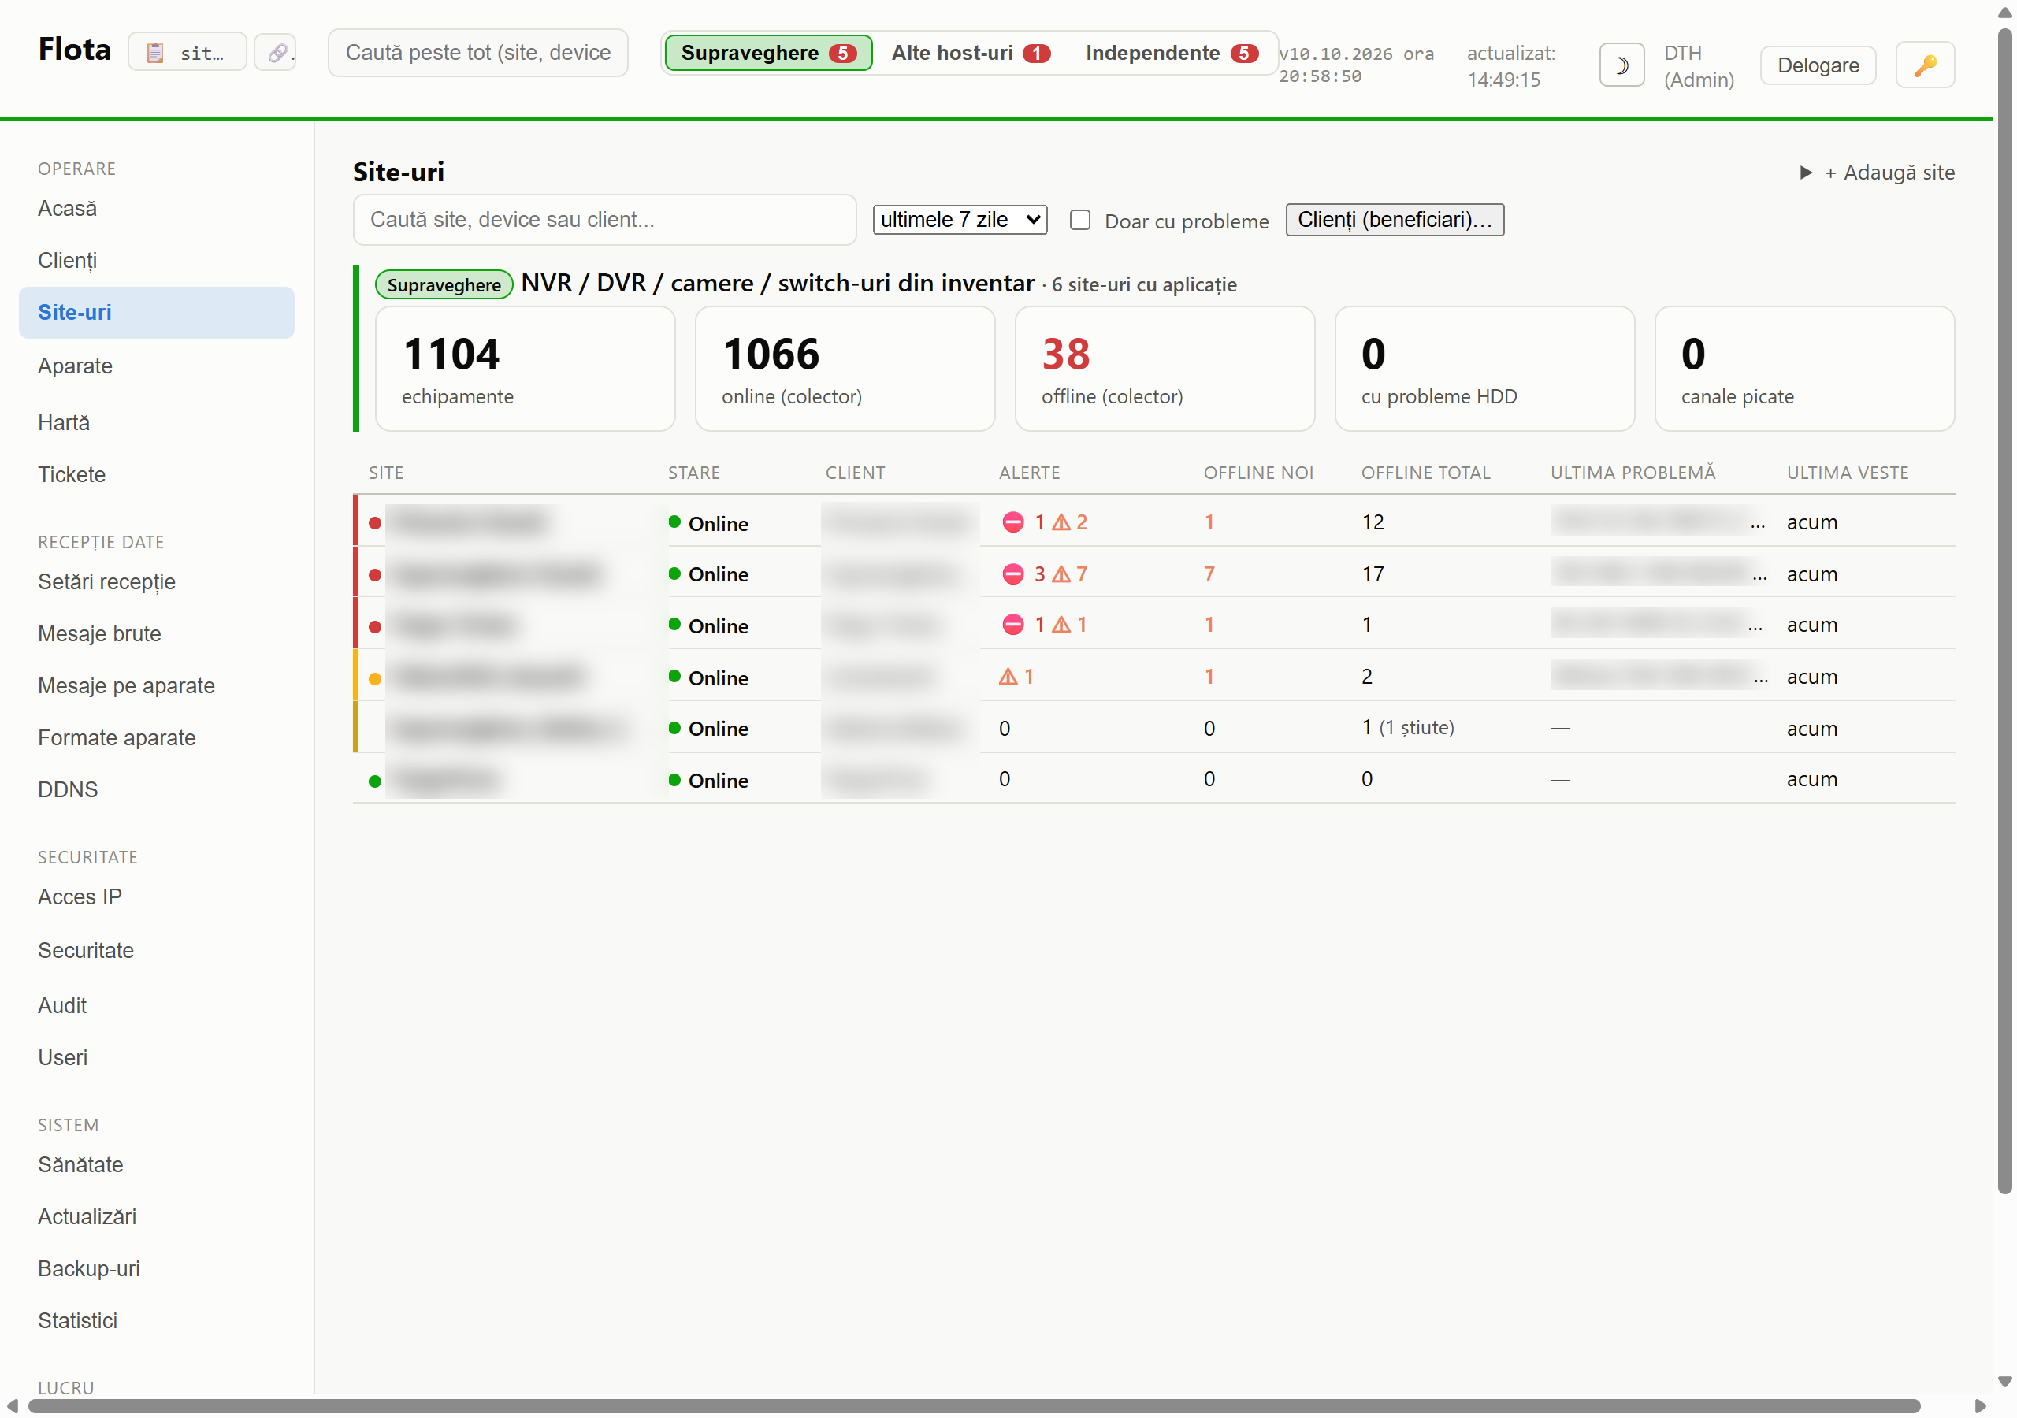Click the warning triangle showing 7 alerts
Screen dimensions: 2017x1418
click(1061, 574)
